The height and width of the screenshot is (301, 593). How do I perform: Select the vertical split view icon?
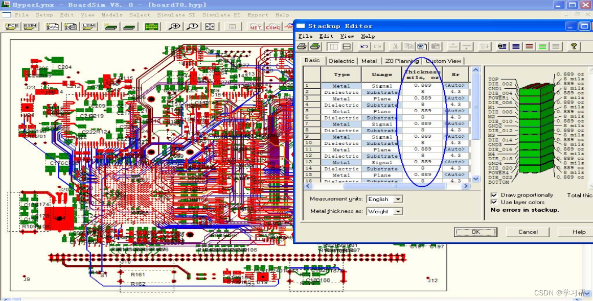pos(333,46)
